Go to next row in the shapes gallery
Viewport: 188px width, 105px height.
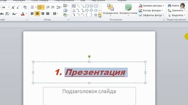[x=100, y=10]
